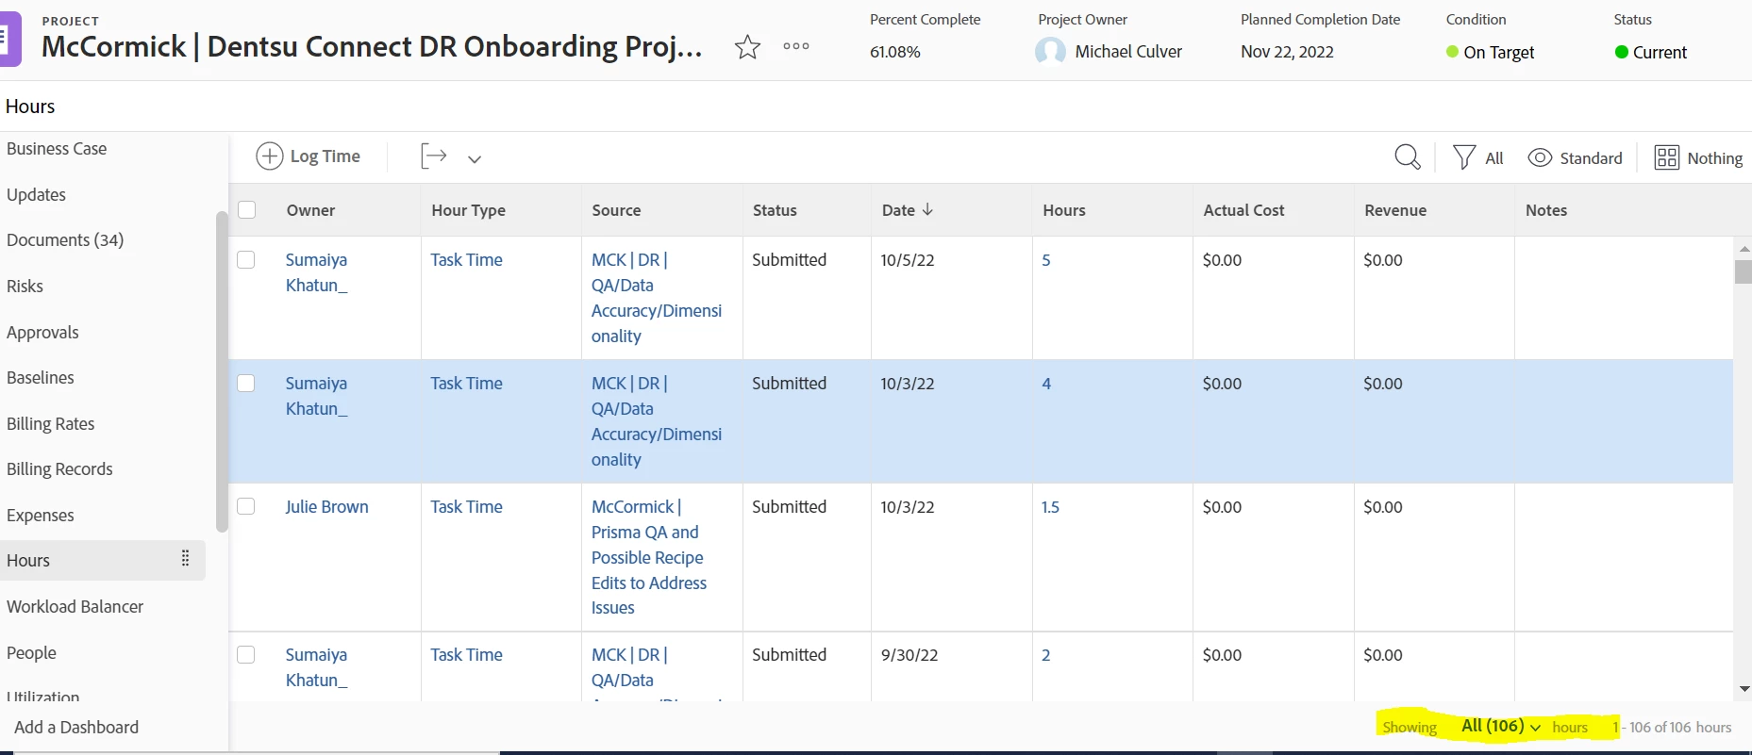Favorite the project with the star icon
Viewport: 1752px width, 755px height.
point(747,47)
